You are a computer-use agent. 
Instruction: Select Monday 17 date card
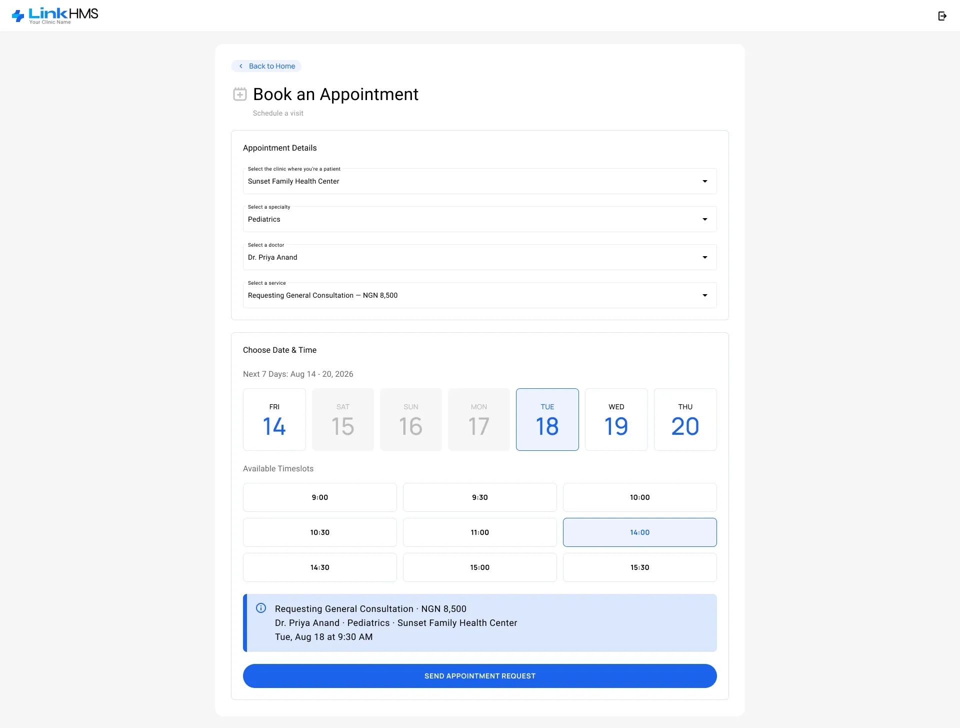[479, 420]
